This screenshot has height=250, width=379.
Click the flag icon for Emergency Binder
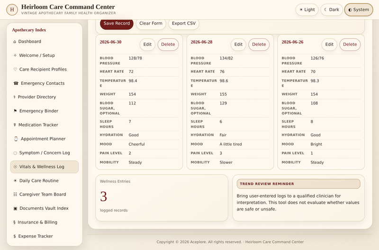15,111
